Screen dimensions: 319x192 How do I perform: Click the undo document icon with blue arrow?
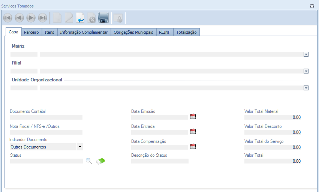tap(81, 18)
